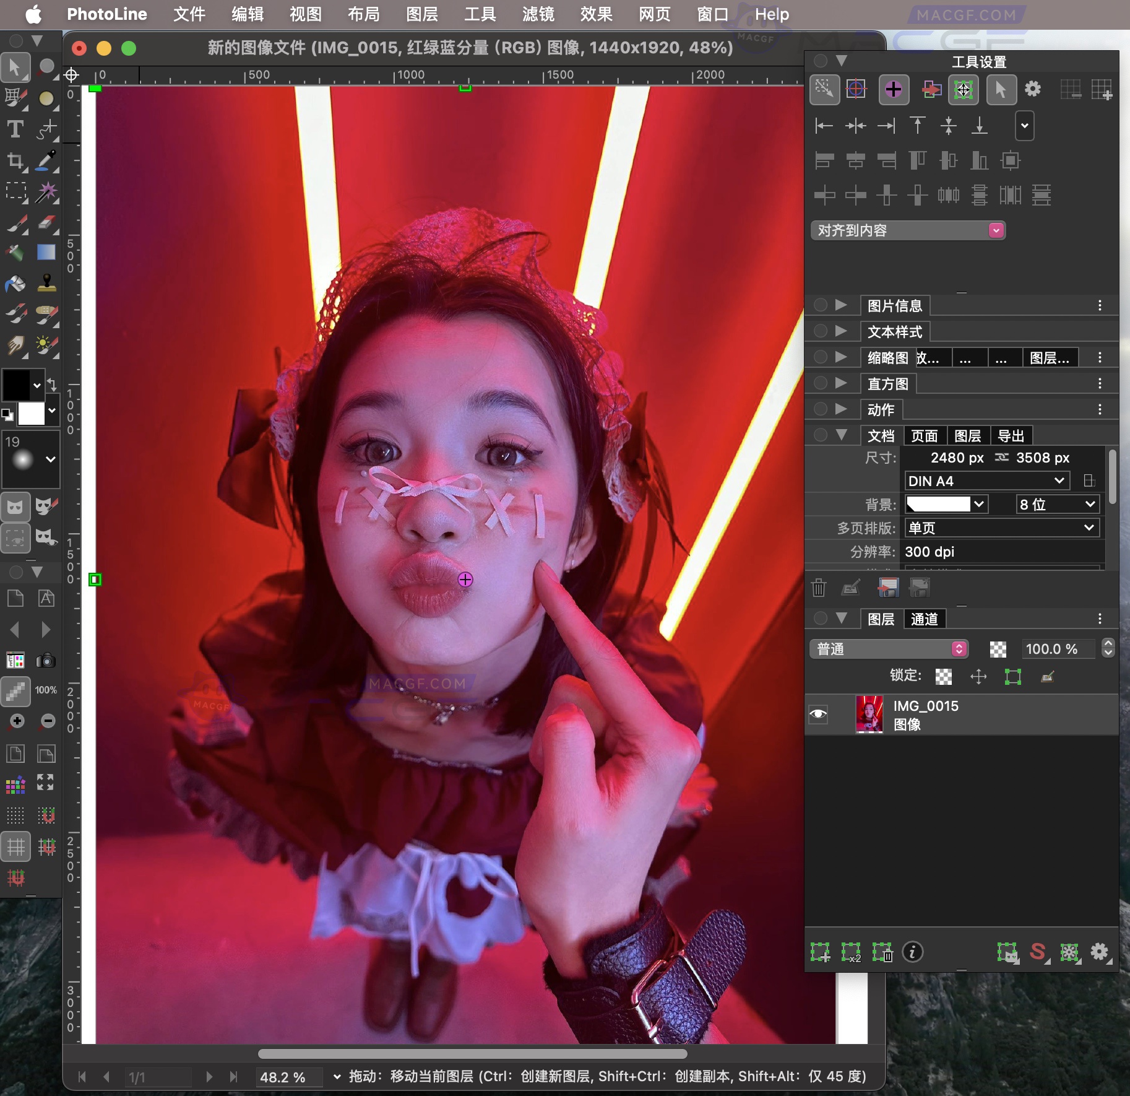The height and width of the screenshot is (1096, 1130).
Task: Hide the IMG_0015 layer with the eye icon
Action: click(x=818, y=715)
